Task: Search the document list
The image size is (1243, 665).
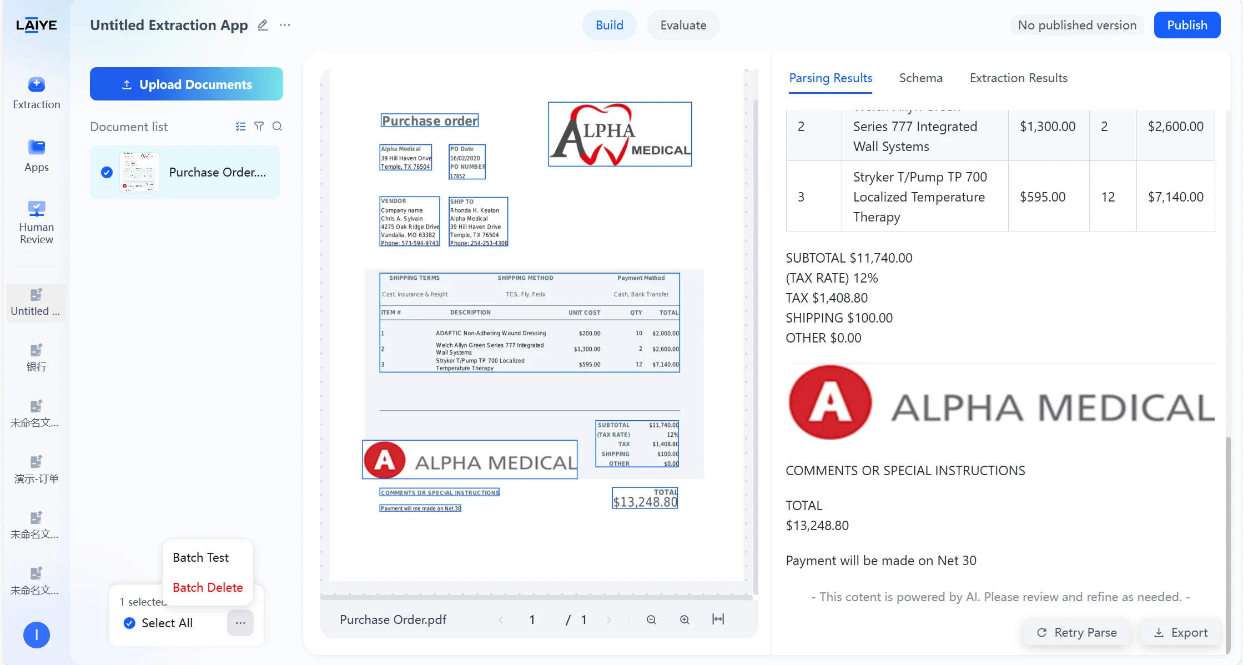Action: pos(277,127)
